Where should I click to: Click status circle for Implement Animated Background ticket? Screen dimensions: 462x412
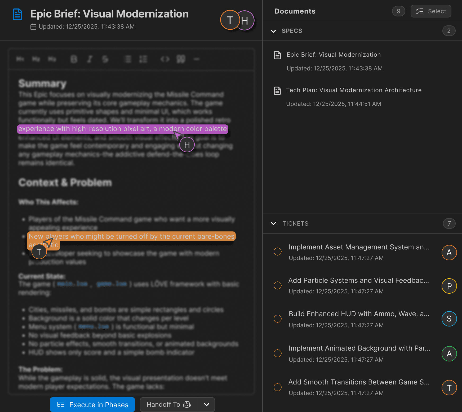[278, 353]
